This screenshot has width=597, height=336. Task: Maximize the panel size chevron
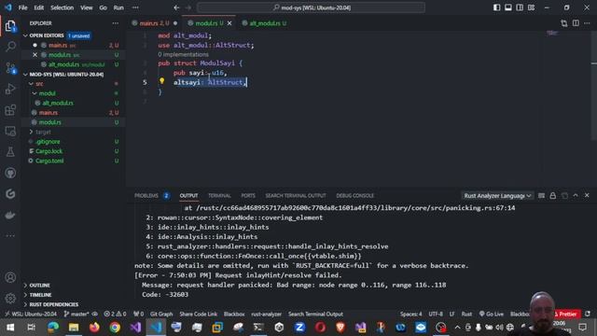(576, 195)
